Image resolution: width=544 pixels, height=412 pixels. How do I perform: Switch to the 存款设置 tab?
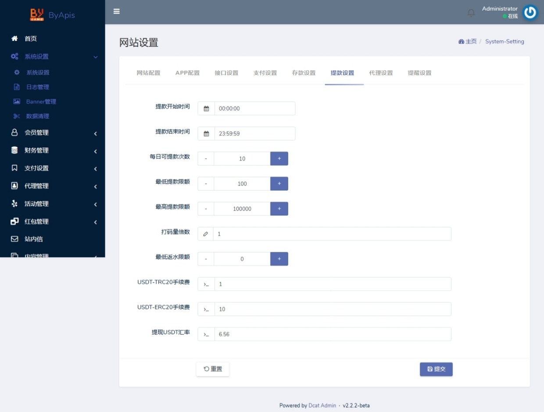tap(304, 73)
